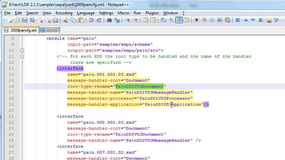Click "Pain001V03MessageHandler" on line 17

click(158, 92)
